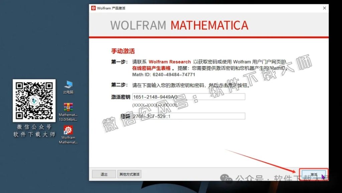342x193 pixels.
Task: Click the 退出 button to quit activation
Action: (104, 174)
